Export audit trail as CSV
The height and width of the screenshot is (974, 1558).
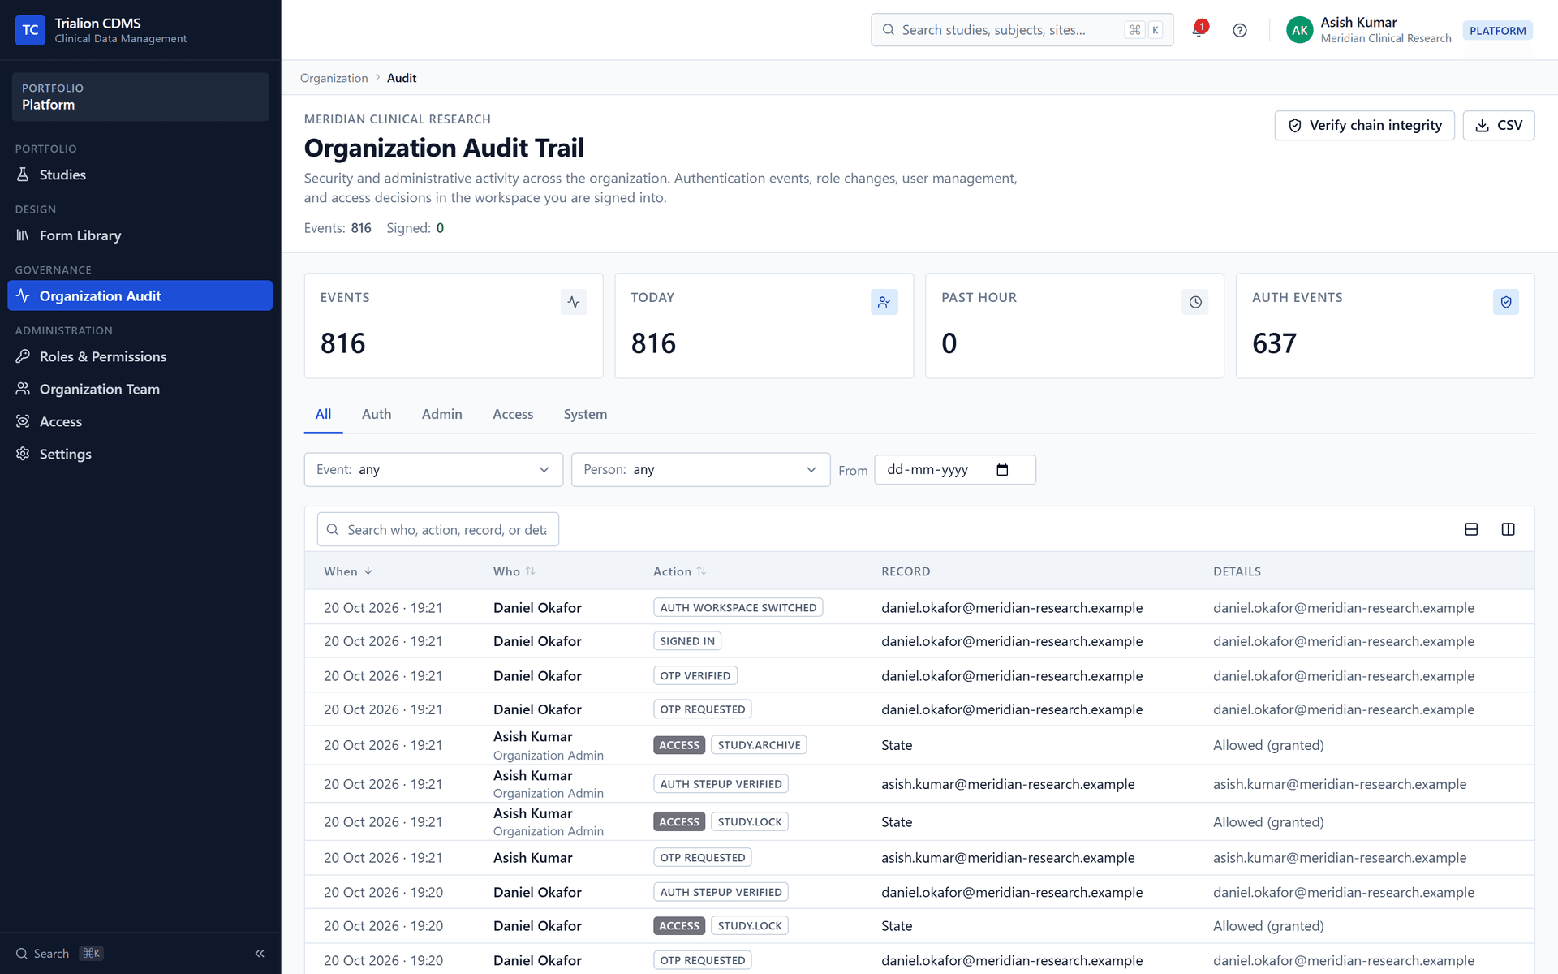1498,125
